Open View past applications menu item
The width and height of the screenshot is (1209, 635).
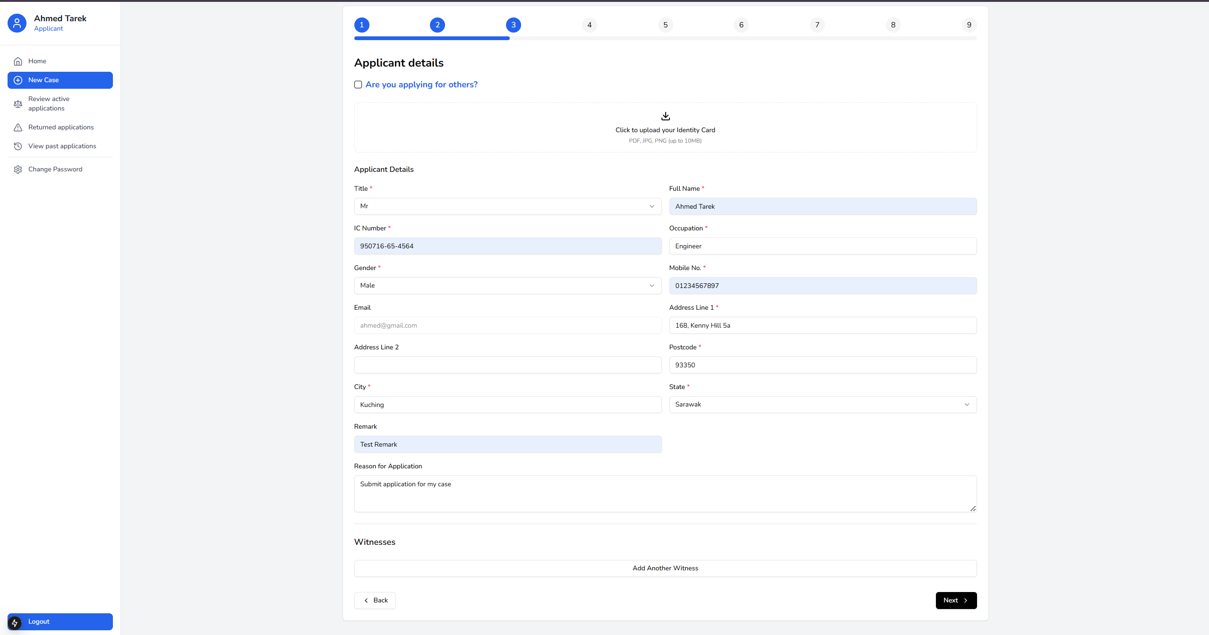(62, 146)
